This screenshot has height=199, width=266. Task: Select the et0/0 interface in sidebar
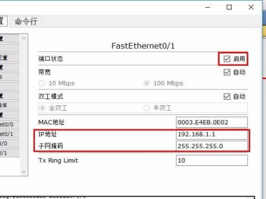tap(9, 124)
